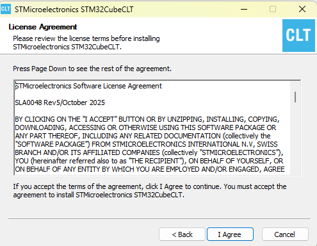Click the line mentioning SWISS BRANCH
The image size is (317, 246).
(146, 144)
